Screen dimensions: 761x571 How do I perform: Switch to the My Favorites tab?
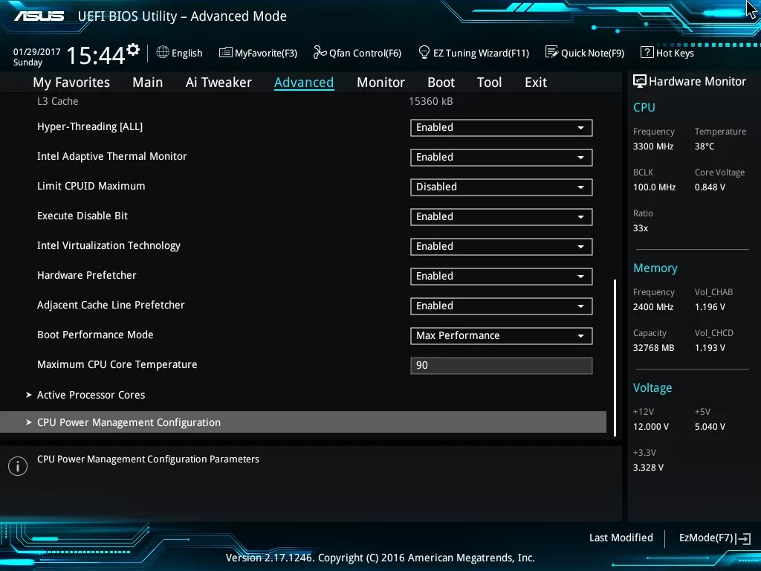click(71, 83)
